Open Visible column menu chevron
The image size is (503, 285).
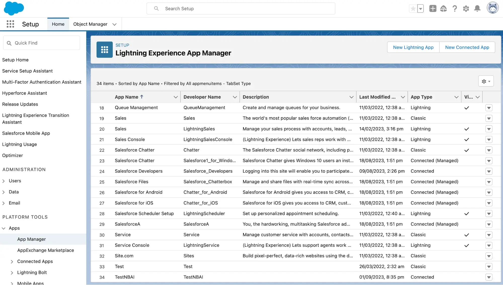[478, 97]
